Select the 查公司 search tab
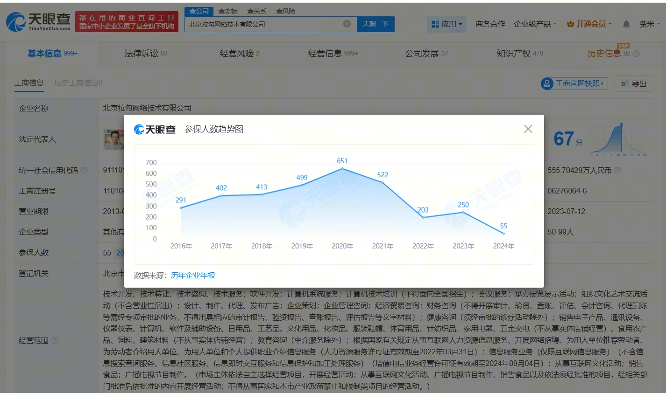The height and width of the screenshot is (393, 666). tap(199, 11)
